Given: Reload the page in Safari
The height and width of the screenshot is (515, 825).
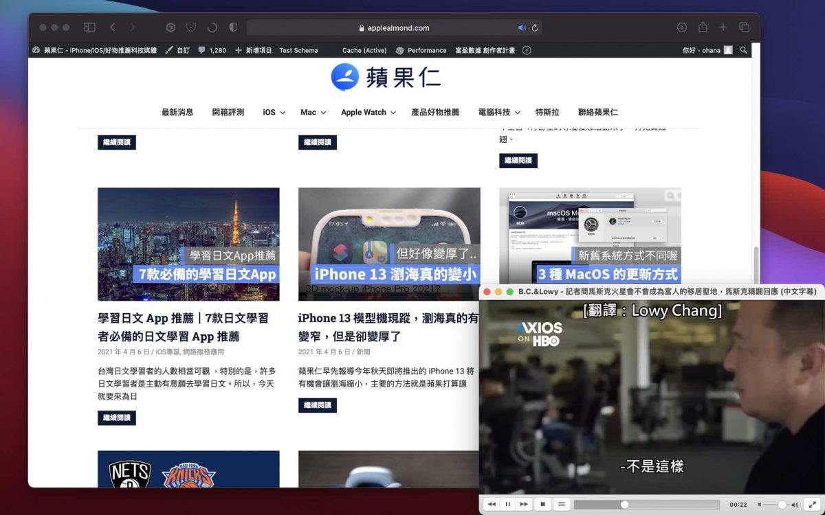Looking at the screenshot, I should click(x=534, y=28).
